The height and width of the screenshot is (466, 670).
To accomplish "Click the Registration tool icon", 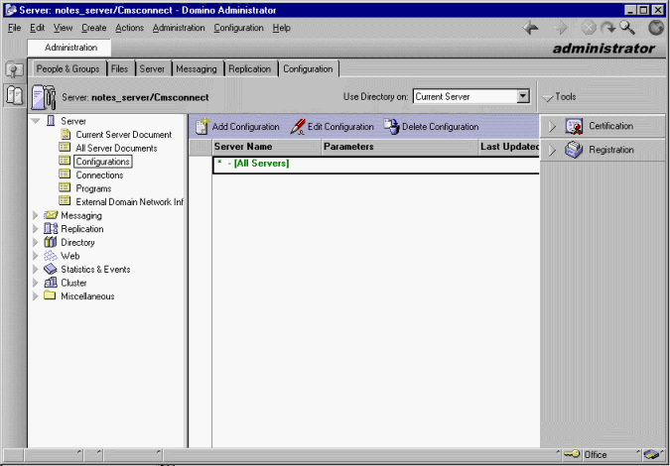I will pyautogui.click(x=574, y=150).
